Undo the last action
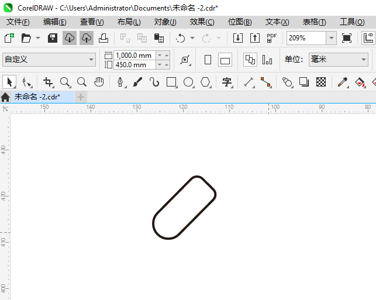This screenshot has height=300, width=376. coord(180,38)
